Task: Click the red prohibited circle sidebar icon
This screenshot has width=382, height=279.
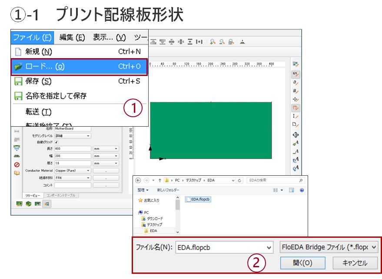Action: click(17, 165)
